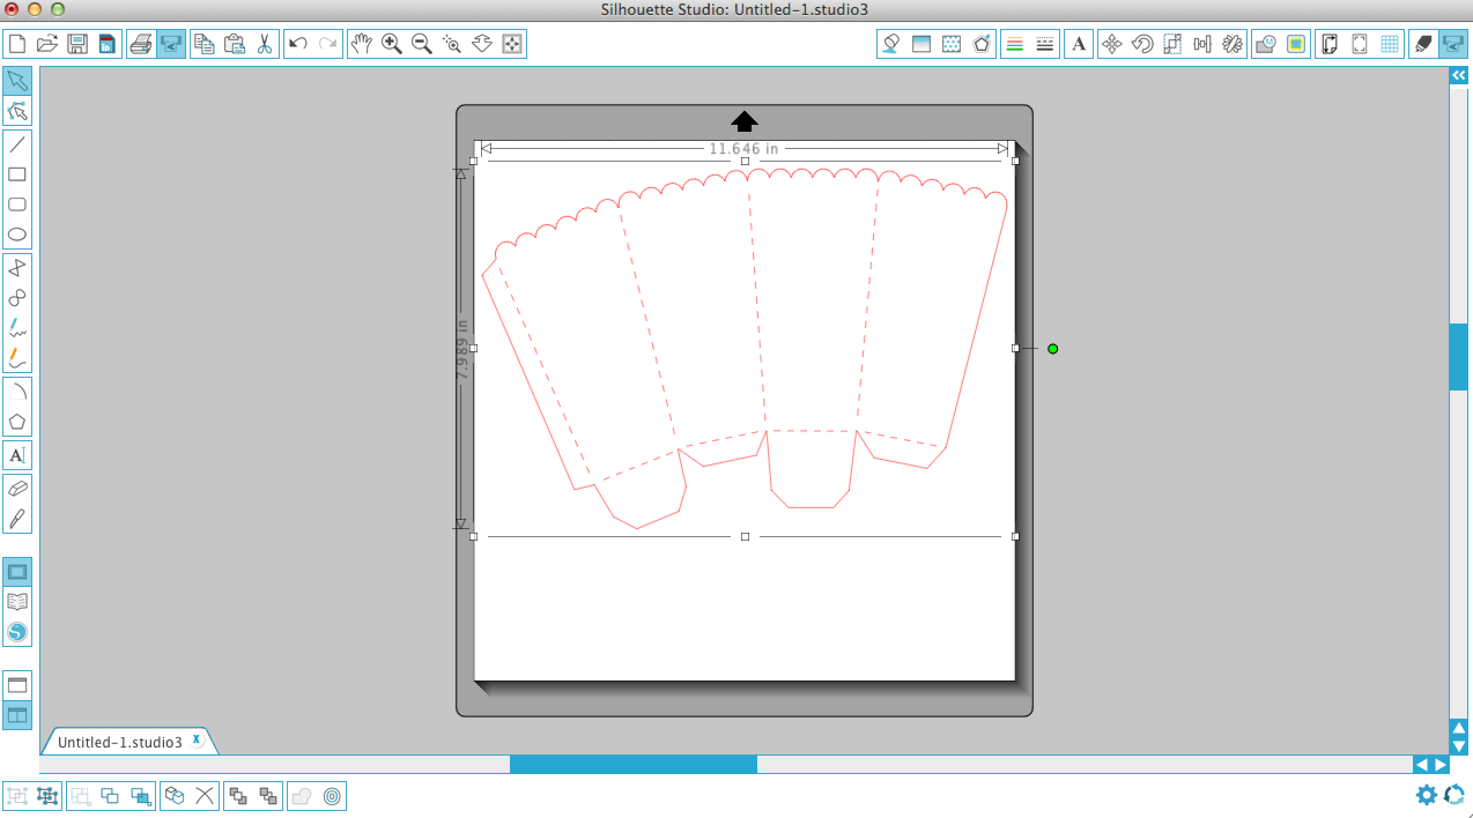Open the Fill Color panel icon
The height and width of the screenshot is (818, 1473).
pos(891,44)
